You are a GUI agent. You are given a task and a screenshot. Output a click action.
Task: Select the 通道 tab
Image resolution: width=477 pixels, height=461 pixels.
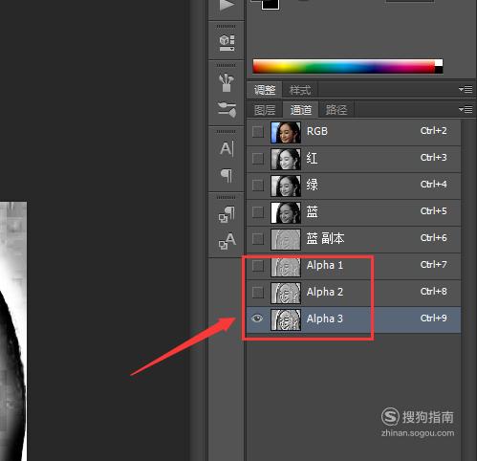(301, 110)
